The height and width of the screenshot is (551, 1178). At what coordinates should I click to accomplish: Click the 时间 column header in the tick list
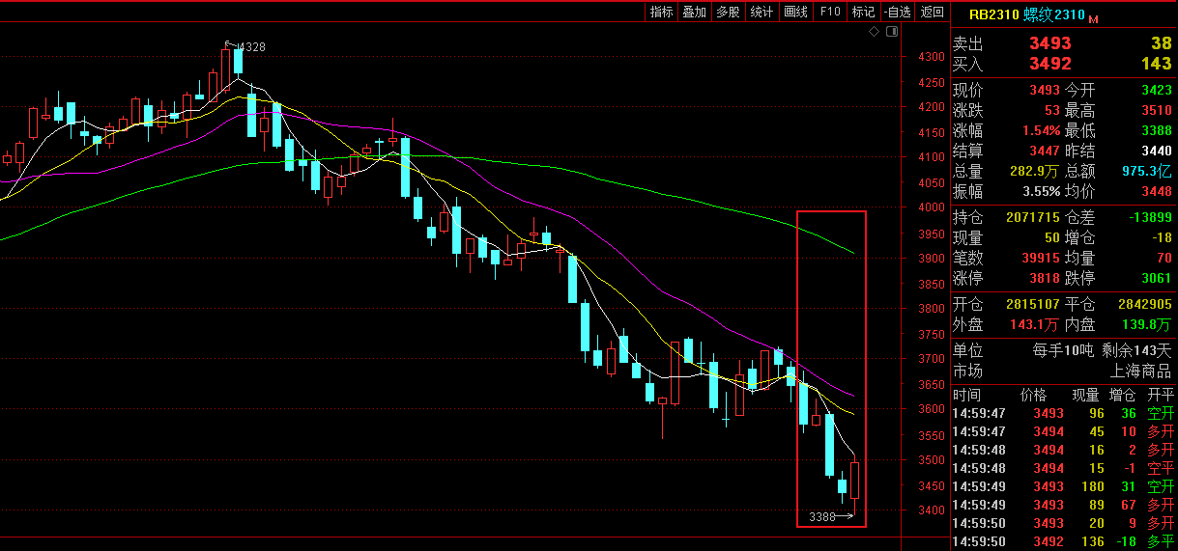click(x=966, y=395)
